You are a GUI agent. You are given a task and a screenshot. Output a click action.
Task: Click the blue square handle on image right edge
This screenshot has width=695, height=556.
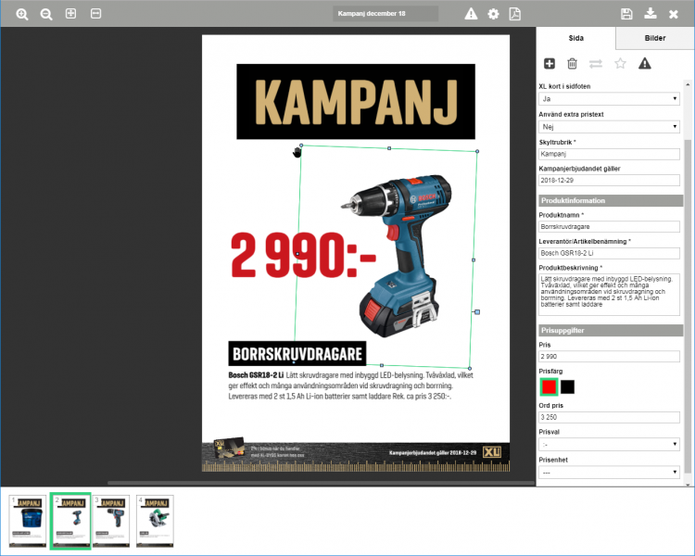477,312
